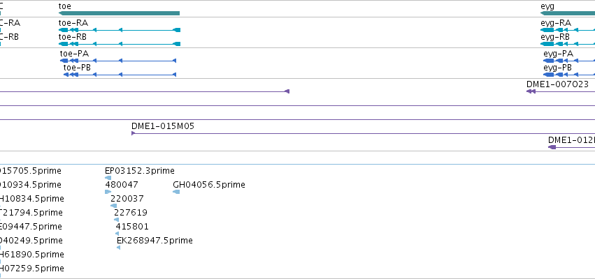This screenshot has height=279, width=595.
Task: Select the eyg-PB protein label
Action: (x=557, y=68)
